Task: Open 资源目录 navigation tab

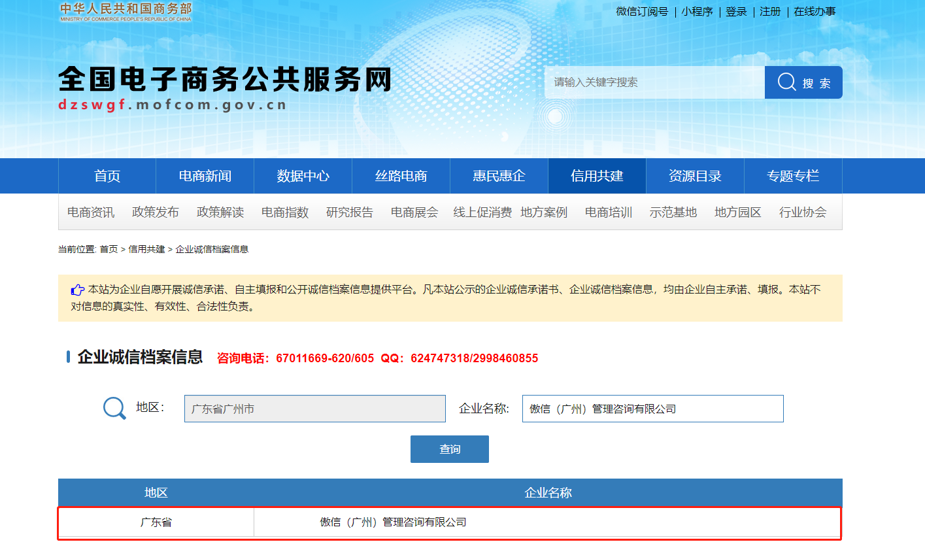Action: (x=695, y=176)
